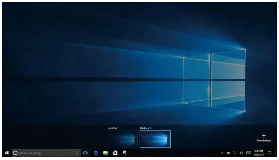Toggle the Task View button

[x=85, y=153]
